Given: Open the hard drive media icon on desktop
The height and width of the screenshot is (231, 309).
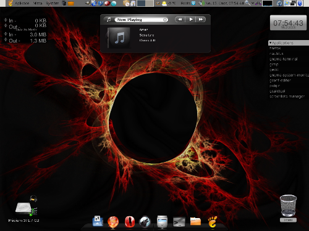Looking at the screenshot, I should [24, 209].
